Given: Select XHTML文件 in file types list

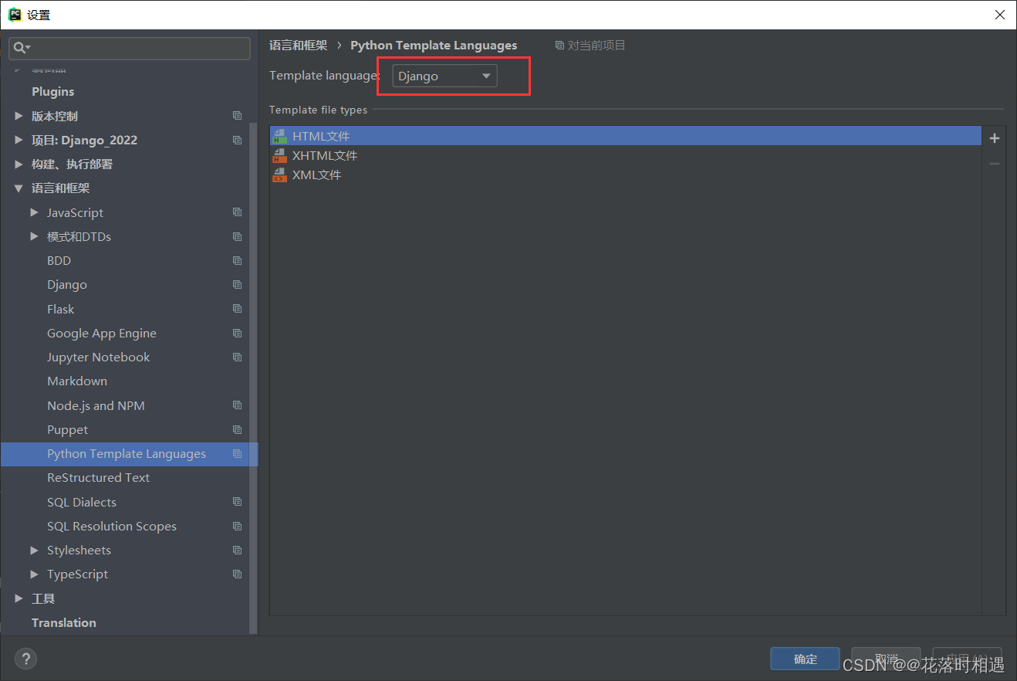Looking at the screenshot, I should tap(626, 155).
